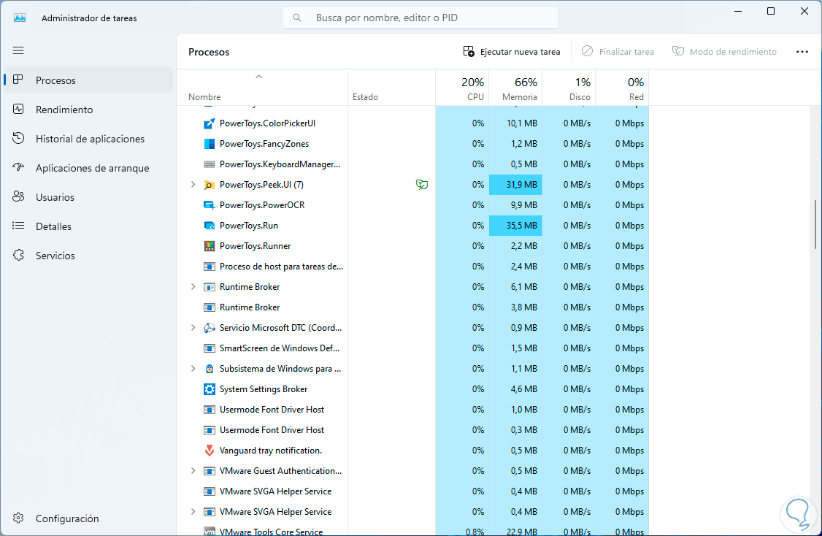
Task: Open the Servicios page
Action: [x=88, y=256]
